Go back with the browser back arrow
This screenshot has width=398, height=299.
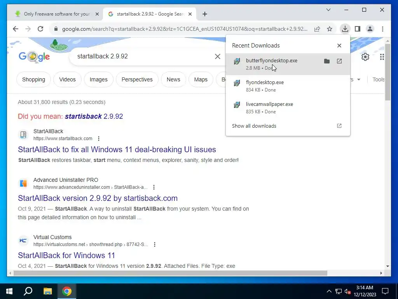[16, 29]
